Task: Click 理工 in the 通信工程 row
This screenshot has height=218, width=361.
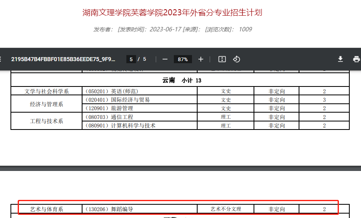Action: tap(226, 117)
